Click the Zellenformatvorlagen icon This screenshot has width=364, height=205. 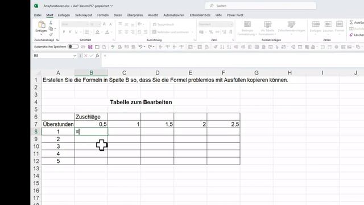291,24
